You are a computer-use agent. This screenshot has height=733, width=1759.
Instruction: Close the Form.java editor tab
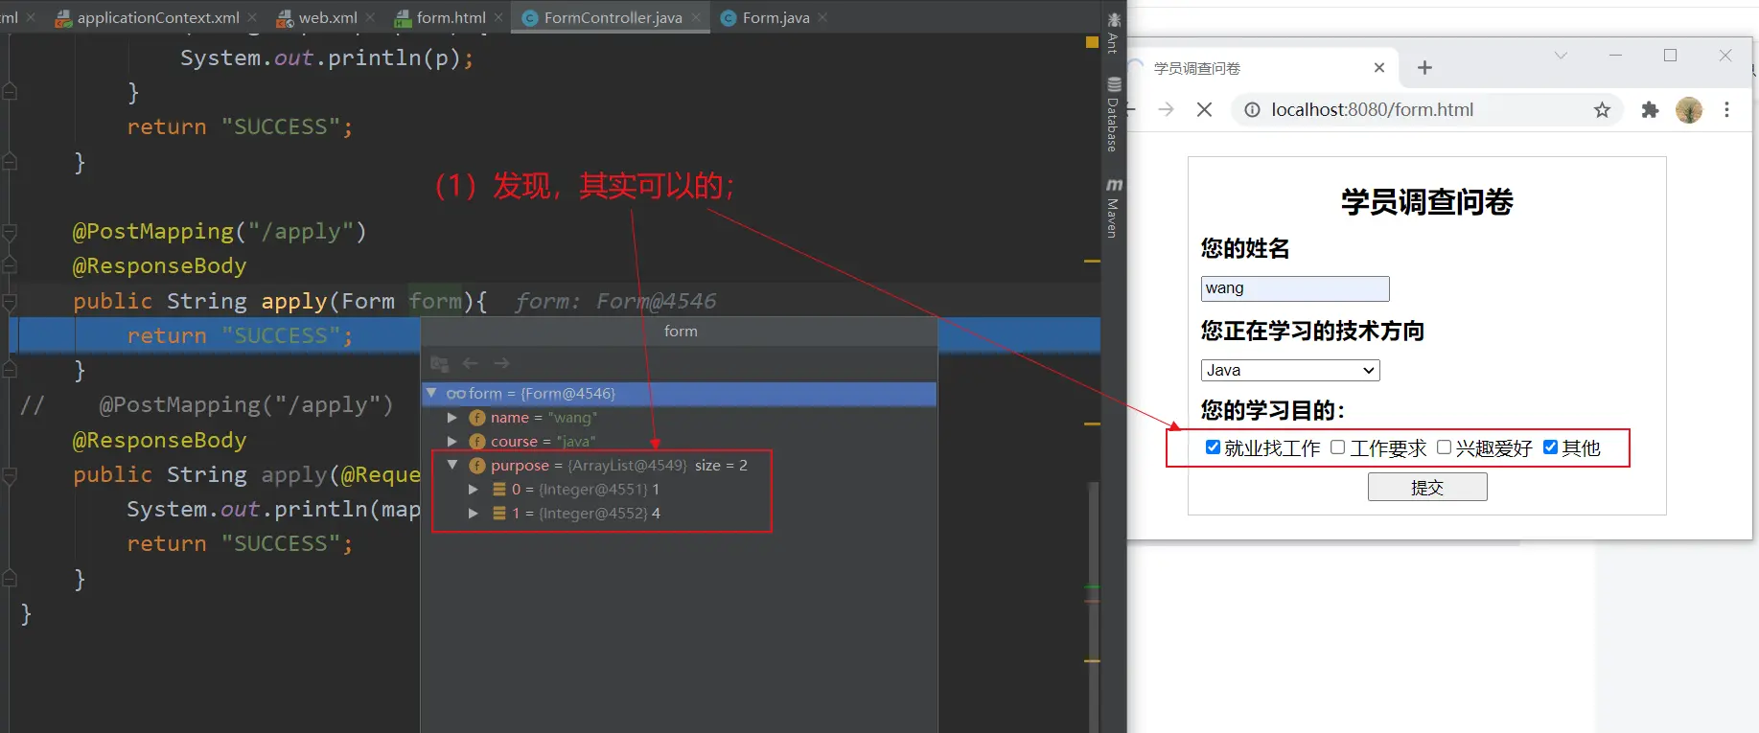tap(822, 17)
